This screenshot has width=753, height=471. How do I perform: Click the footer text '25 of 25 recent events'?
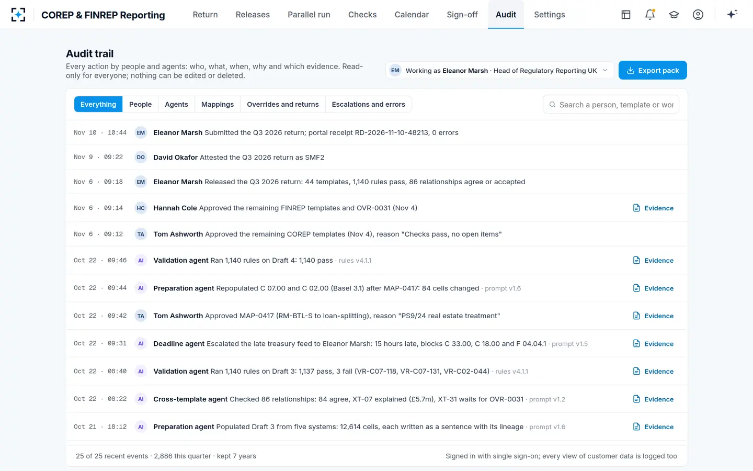112,456
